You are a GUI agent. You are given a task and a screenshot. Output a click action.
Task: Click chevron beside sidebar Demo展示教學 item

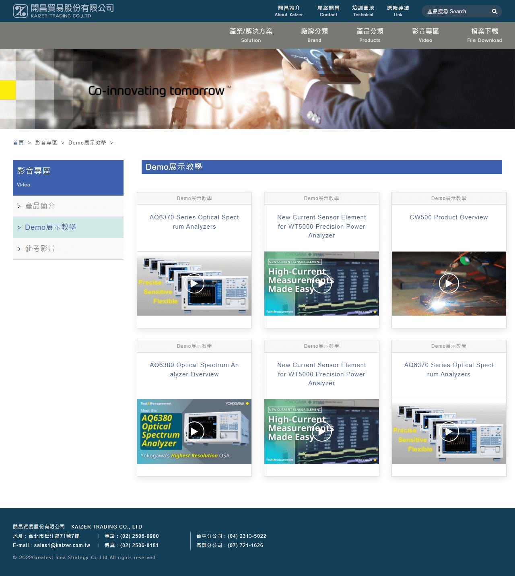tap(19, 228)
